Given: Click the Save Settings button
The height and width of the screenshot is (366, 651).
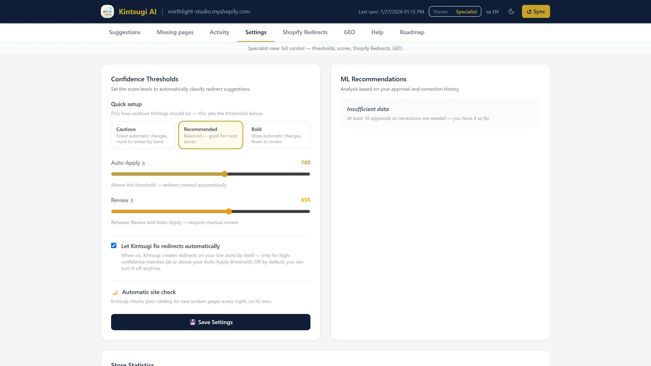Looking at the screenshot, I should point(211,322).
